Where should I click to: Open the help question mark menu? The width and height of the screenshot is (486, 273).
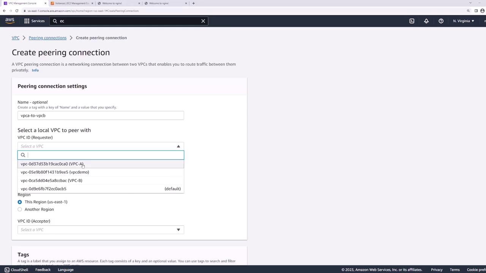[x=441, y=21]
